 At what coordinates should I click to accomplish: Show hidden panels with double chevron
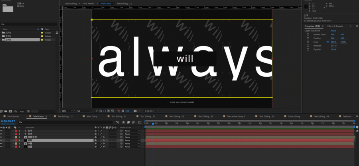(357, 26)
